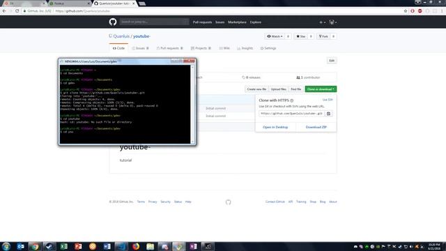The image size is (446, 251).
Task: Click Create new file button
Action: pyautogui.click(x=256, y=89)
